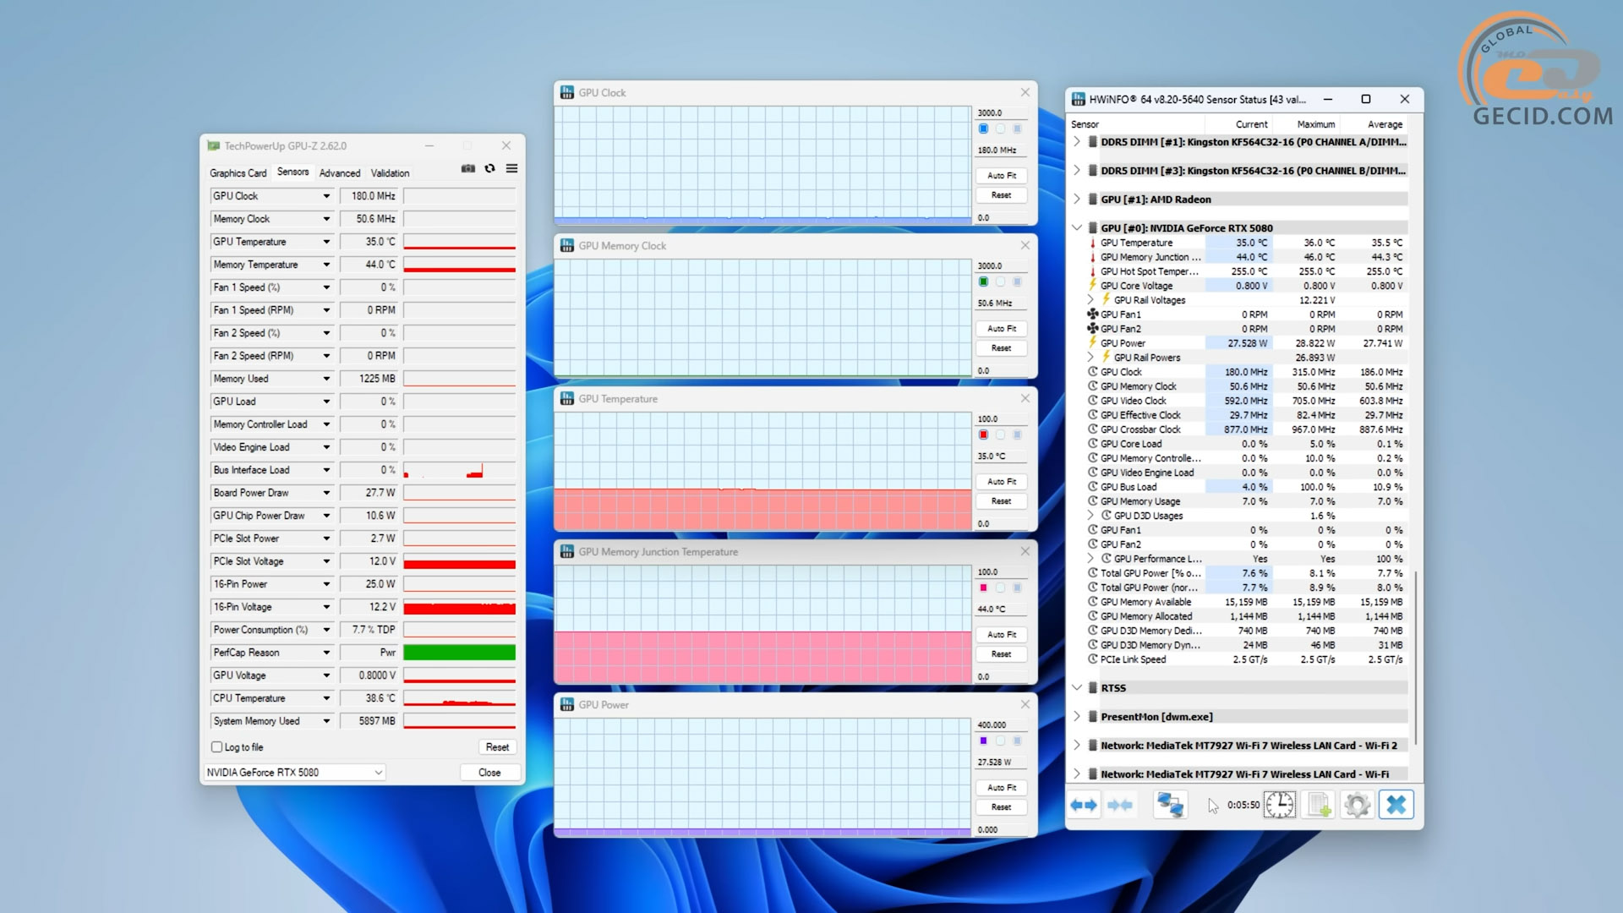Click HWiNFO collapse arrows icon
This screenshot has height=913, width=1623.
click(1120, 805)
